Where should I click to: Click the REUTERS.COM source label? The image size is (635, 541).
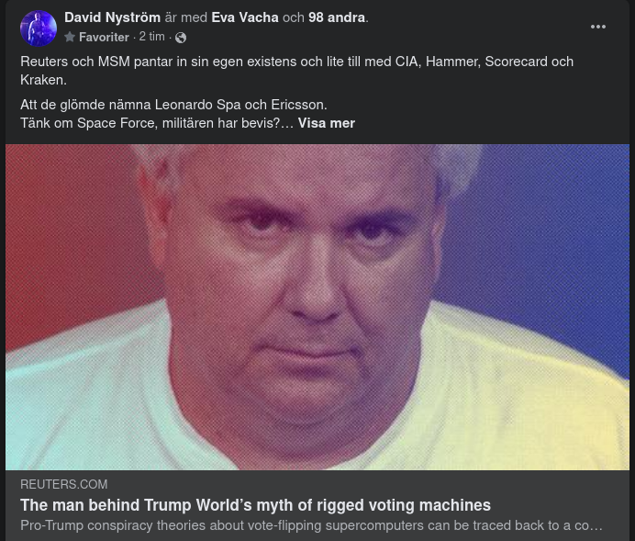[64, 484]
